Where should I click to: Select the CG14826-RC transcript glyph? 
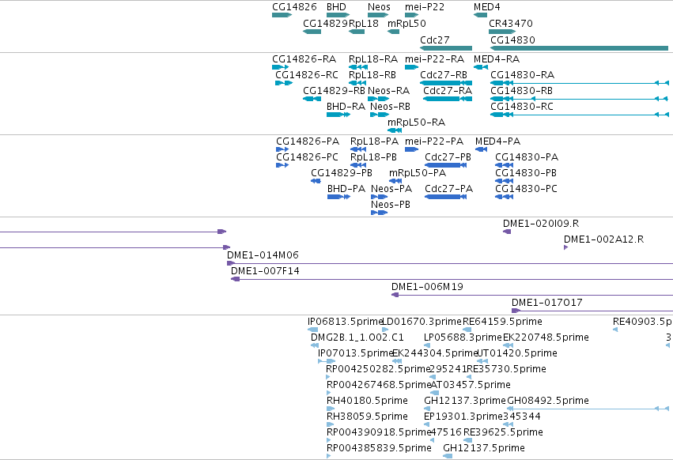[x=284, y=83]
